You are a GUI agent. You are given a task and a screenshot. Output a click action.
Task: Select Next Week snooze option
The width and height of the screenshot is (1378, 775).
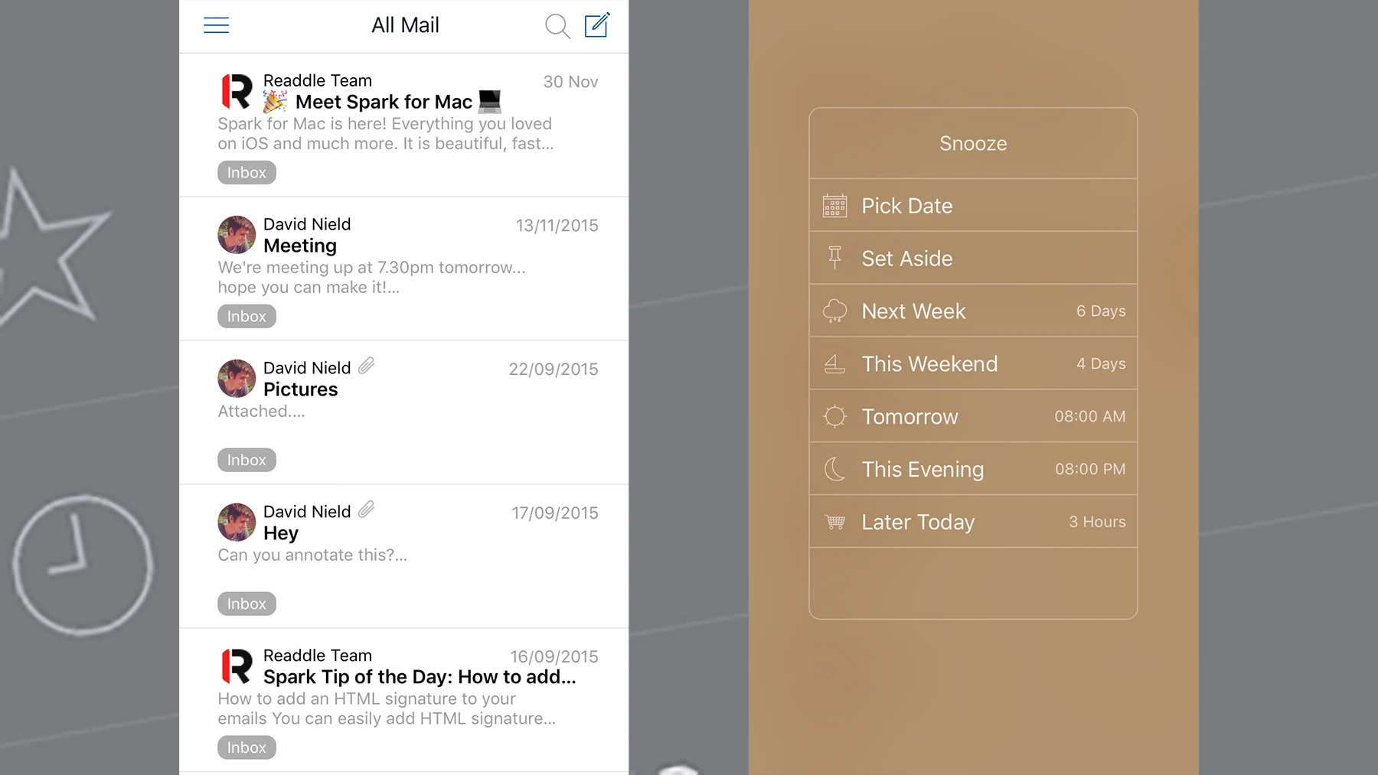973,311
